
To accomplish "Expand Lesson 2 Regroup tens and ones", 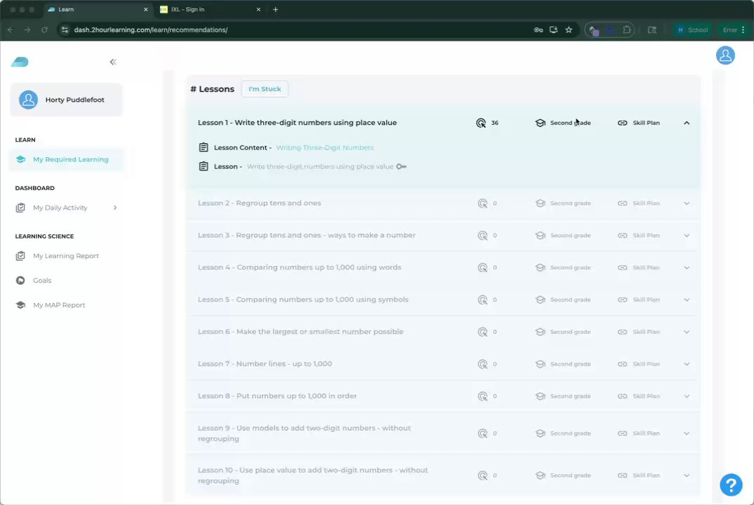I will click(x=687, y=203).
